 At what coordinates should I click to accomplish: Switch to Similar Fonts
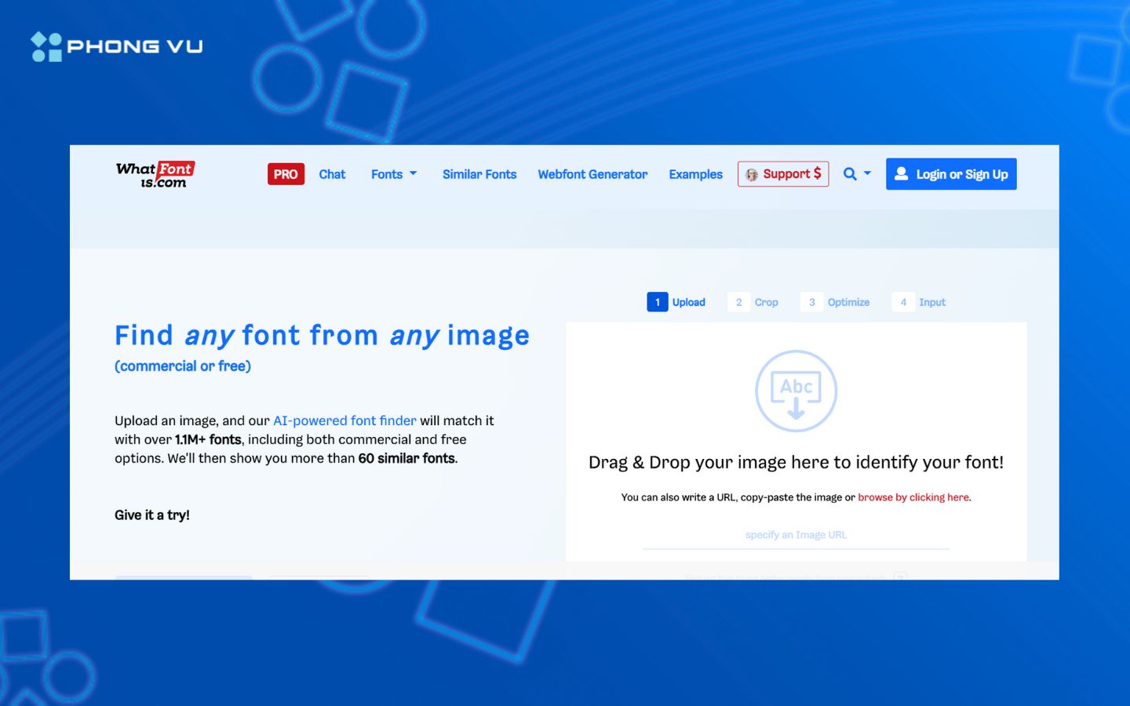(x=479, y=173)
